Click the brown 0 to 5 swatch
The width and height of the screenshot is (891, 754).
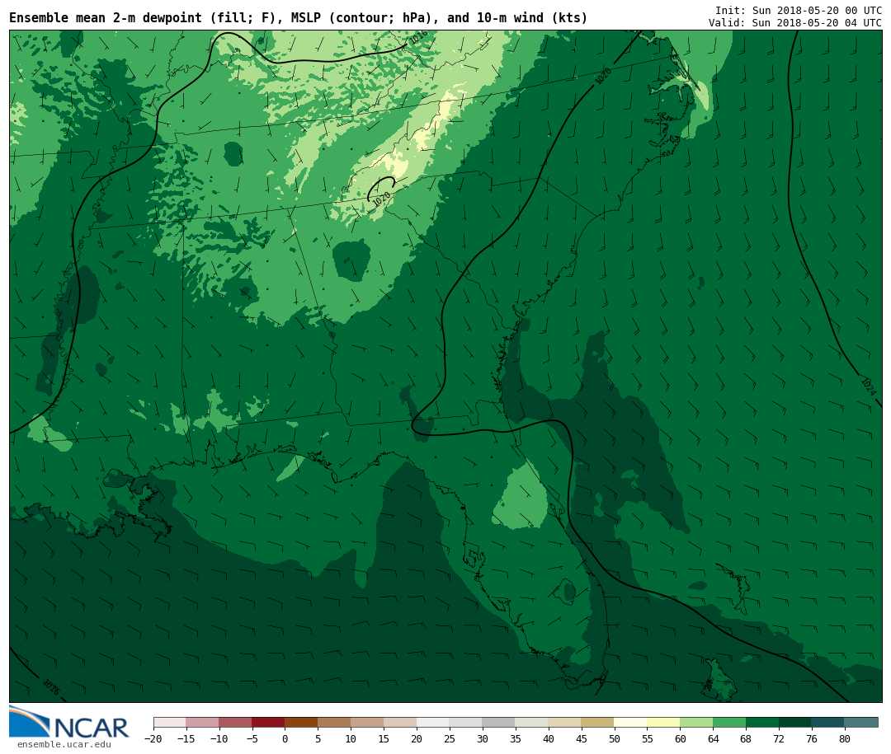tap(301, 722)
